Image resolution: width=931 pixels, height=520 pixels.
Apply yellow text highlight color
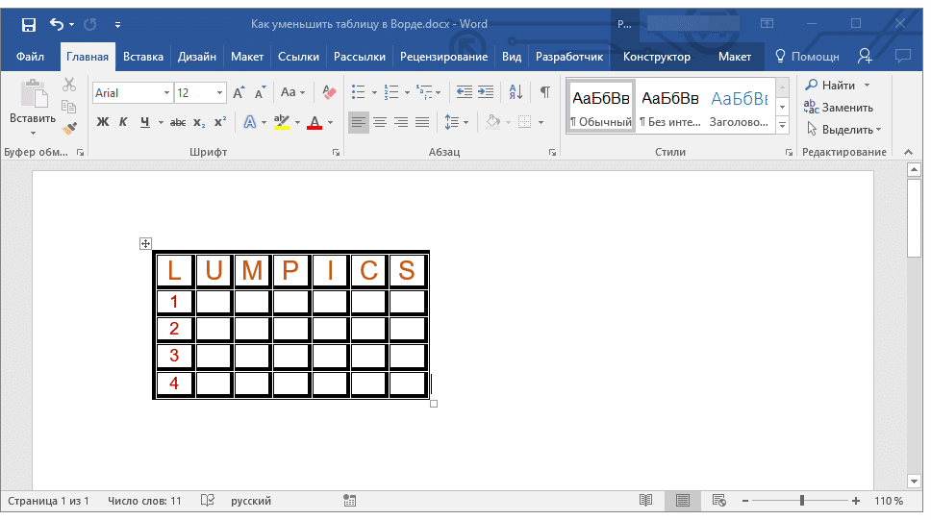pos(282,122)
